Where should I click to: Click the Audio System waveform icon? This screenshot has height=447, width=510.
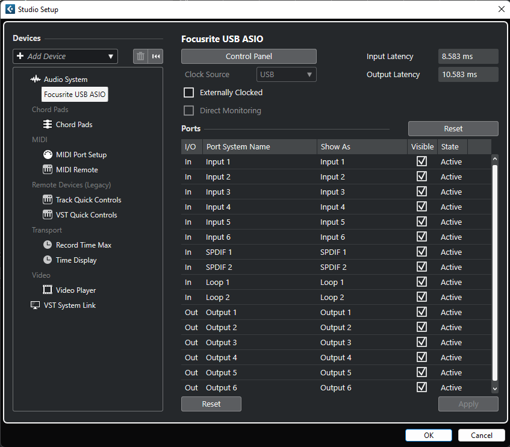35,79
